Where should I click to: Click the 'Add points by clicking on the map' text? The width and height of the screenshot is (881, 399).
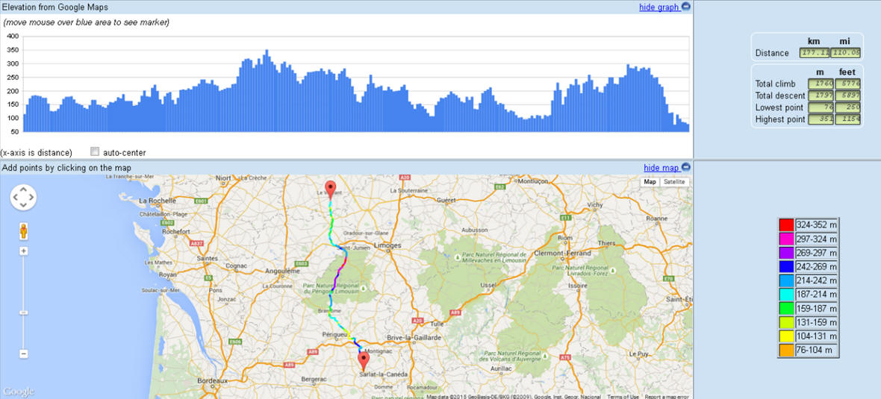67,168
